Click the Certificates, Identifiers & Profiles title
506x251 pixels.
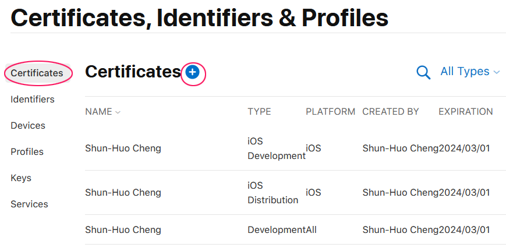coord(200,17)
